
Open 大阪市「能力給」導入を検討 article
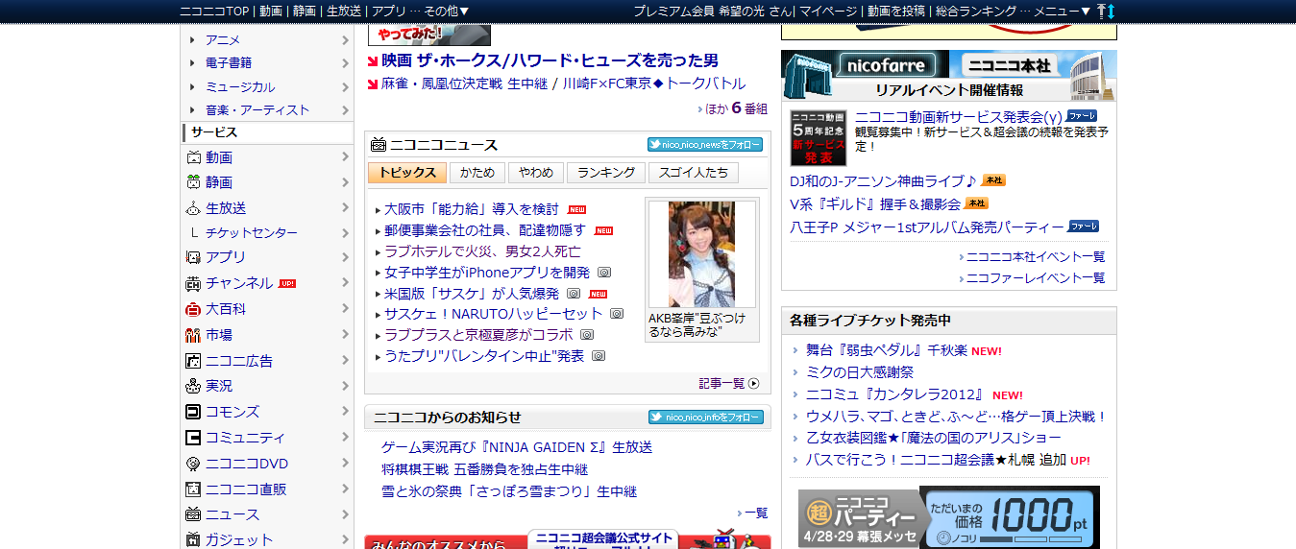[x=472, y=208]
